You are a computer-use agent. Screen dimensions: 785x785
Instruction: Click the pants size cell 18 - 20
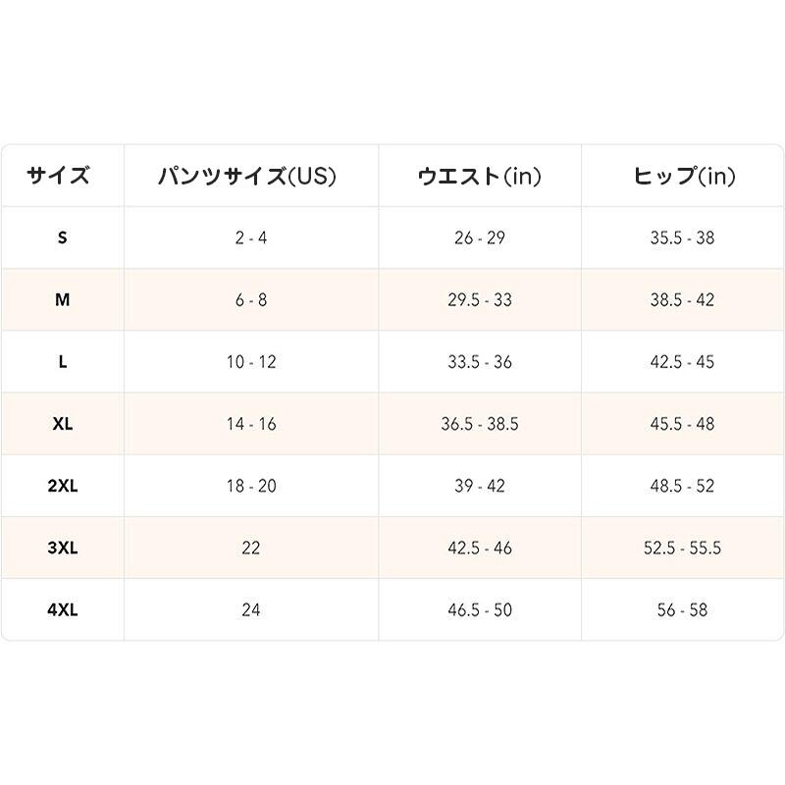(x=251, y=486)
